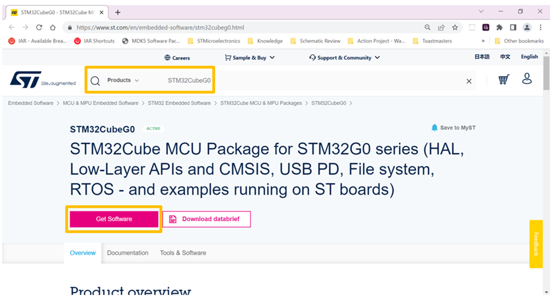Viewport: 554px width, 300px height.
Task: Click the ST life.augmented logo
Action: (x=26, y=80)
